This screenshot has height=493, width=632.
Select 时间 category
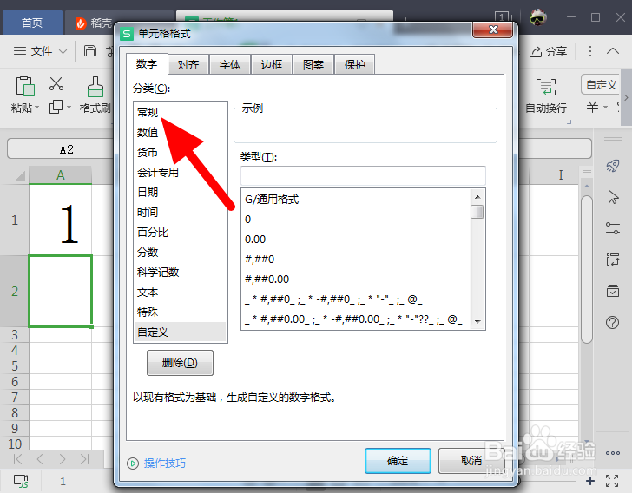[180, 212]
